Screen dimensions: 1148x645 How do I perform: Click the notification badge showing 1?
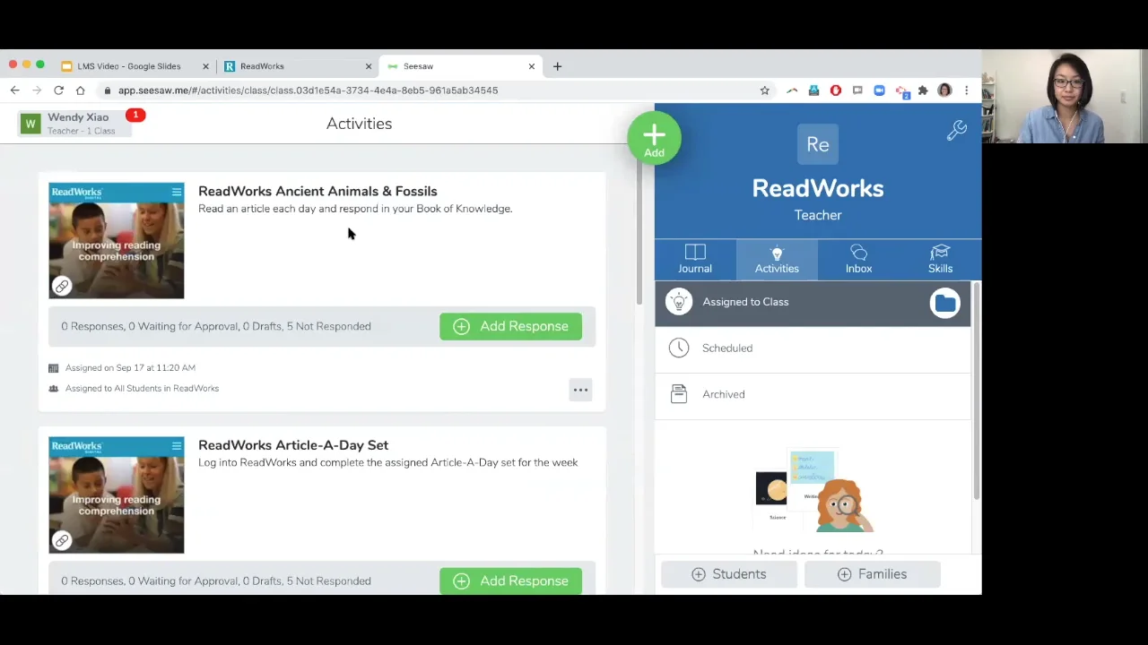[135, 115]
